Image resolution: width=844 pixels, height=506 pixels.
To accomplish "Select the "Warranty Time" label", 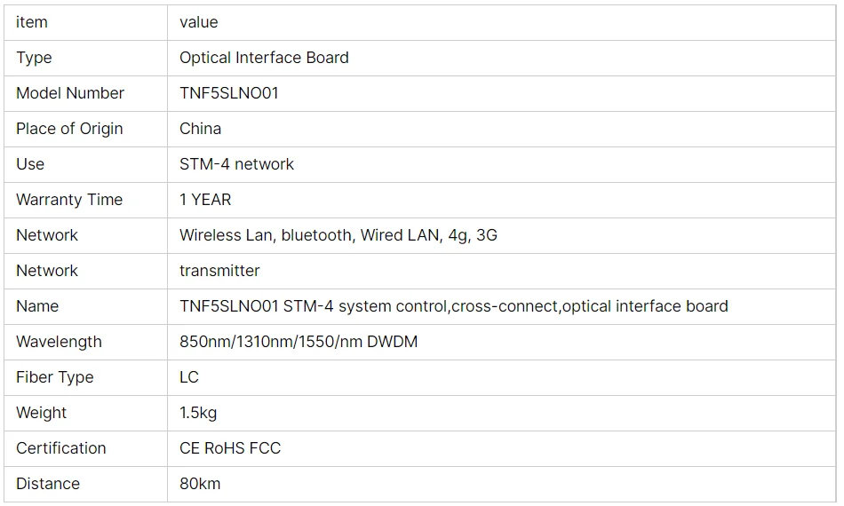I will [69, 200].
